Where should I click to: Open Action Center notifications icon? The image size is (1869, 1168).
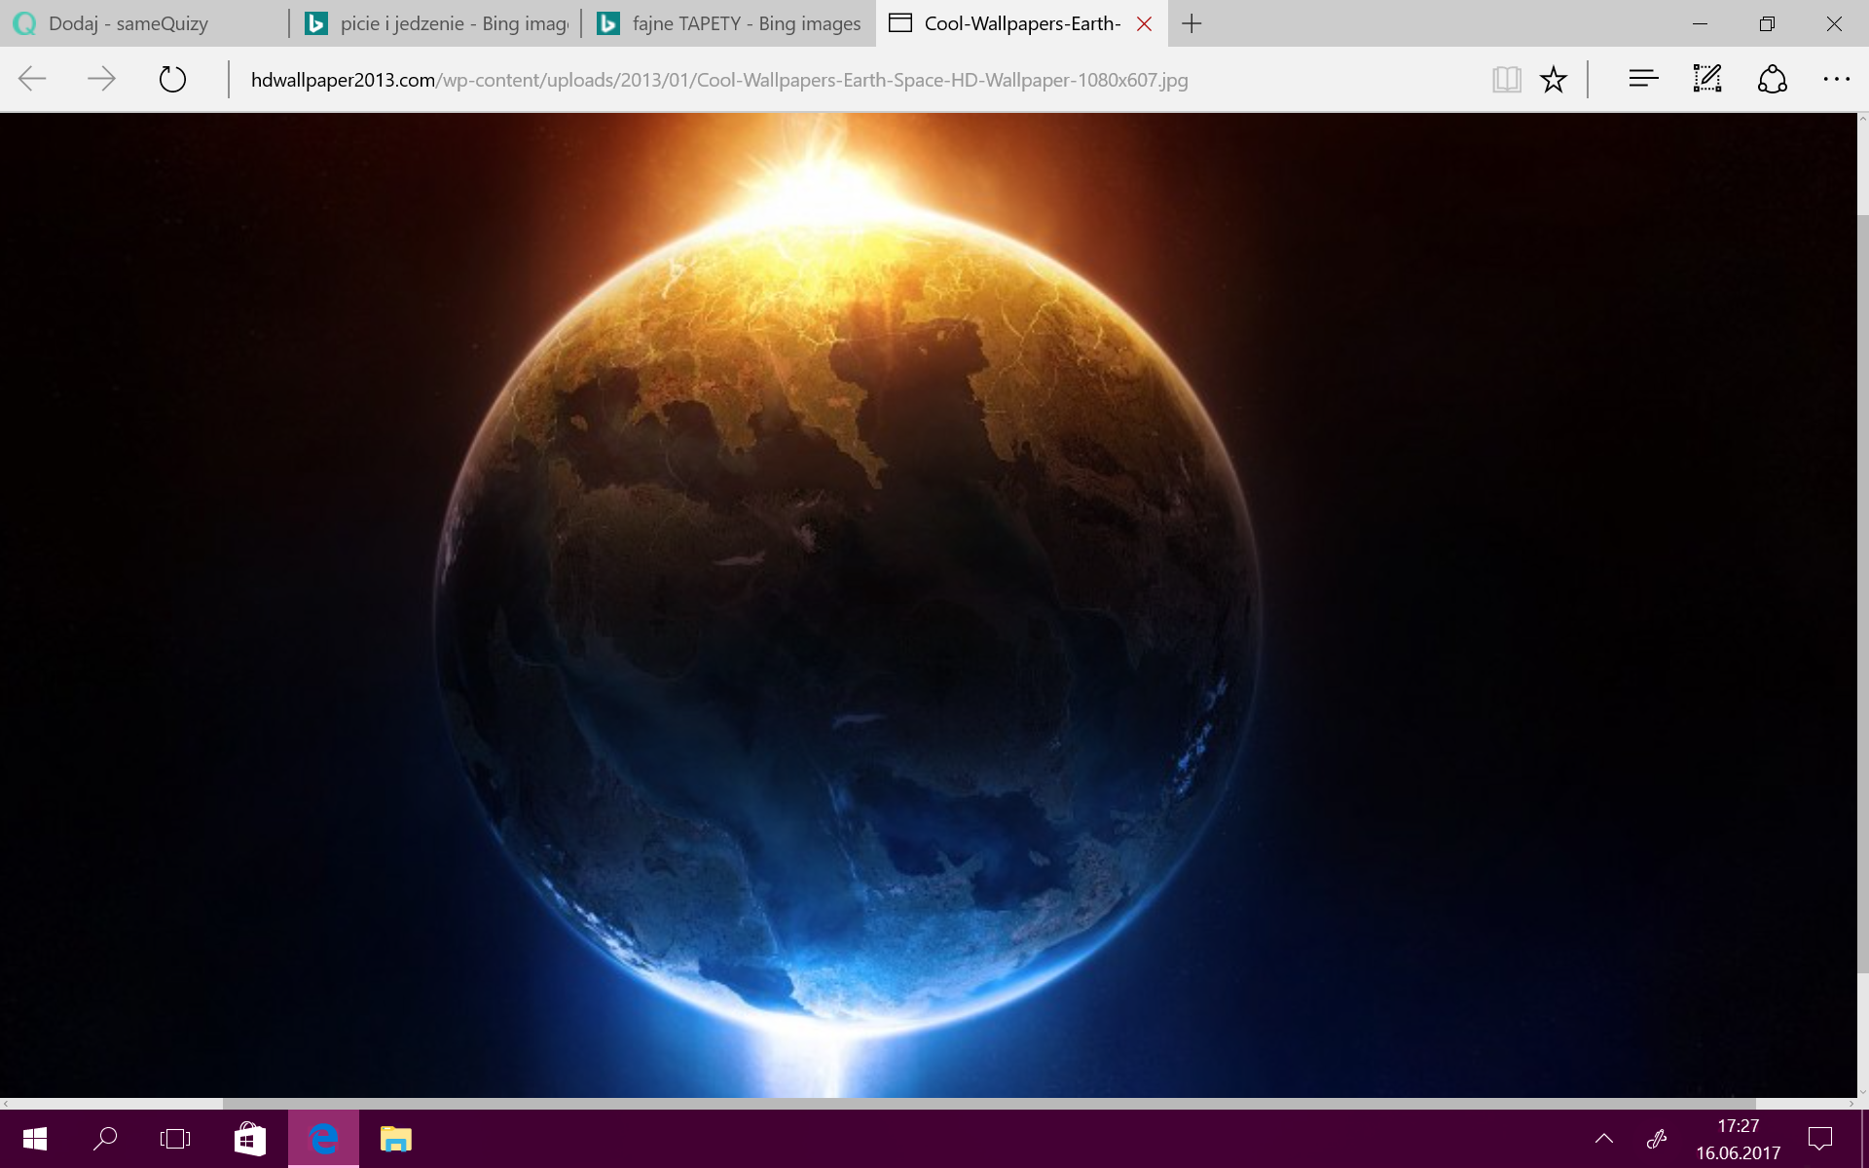[1819, 1139]
